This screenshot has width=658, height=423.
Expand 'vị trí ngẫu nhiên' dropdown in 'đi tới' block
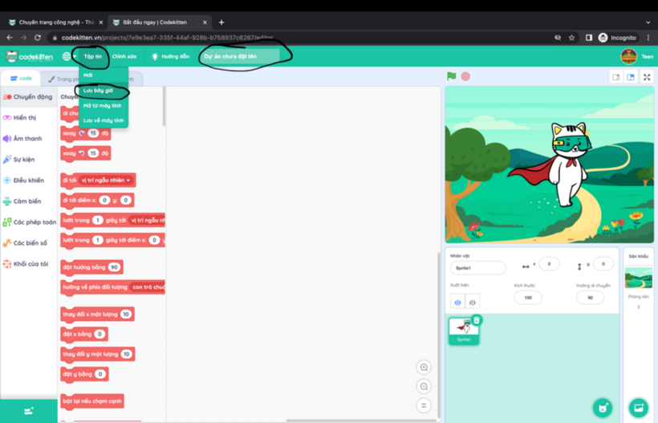pyautogui.click(x=107, y=181)
